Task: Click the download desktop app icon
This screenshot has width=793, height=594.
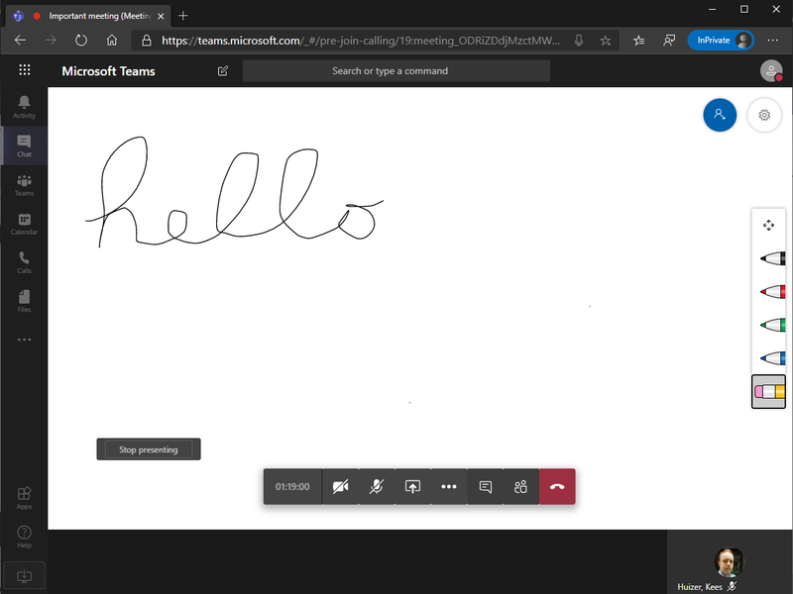Action: point(24,576)
